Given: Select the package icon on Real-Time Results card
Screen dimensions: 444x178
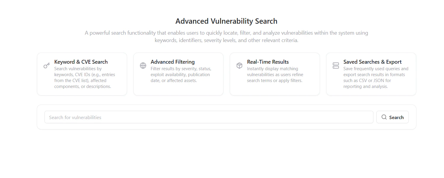Looking at the screenshot, I should (x=239, y=65).
